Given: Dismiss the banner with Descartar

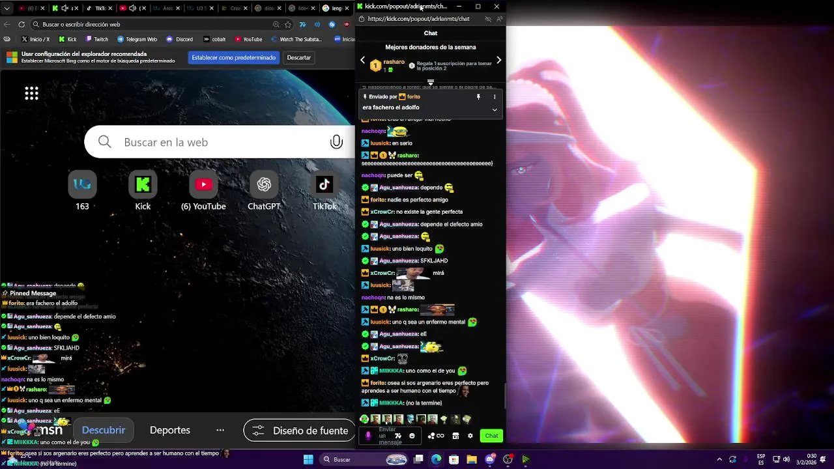Looking at the screenshot, I should click(299, 57).
